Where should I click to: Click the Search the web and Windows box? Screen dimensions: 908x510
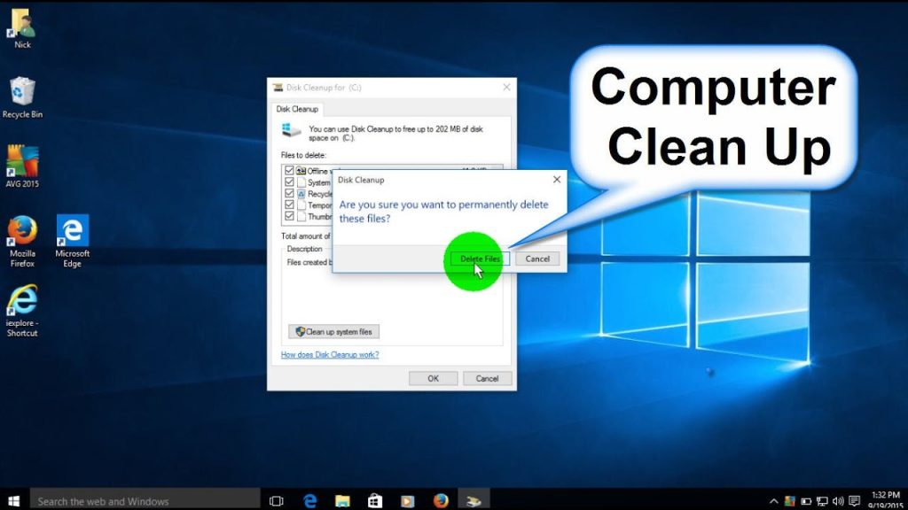(x=145, y=501)
